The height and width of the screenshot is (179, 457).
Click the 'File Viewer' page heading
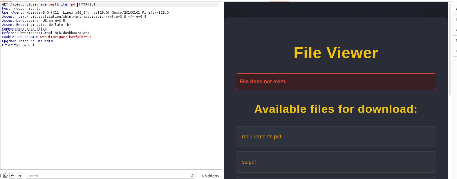point(336,53)
